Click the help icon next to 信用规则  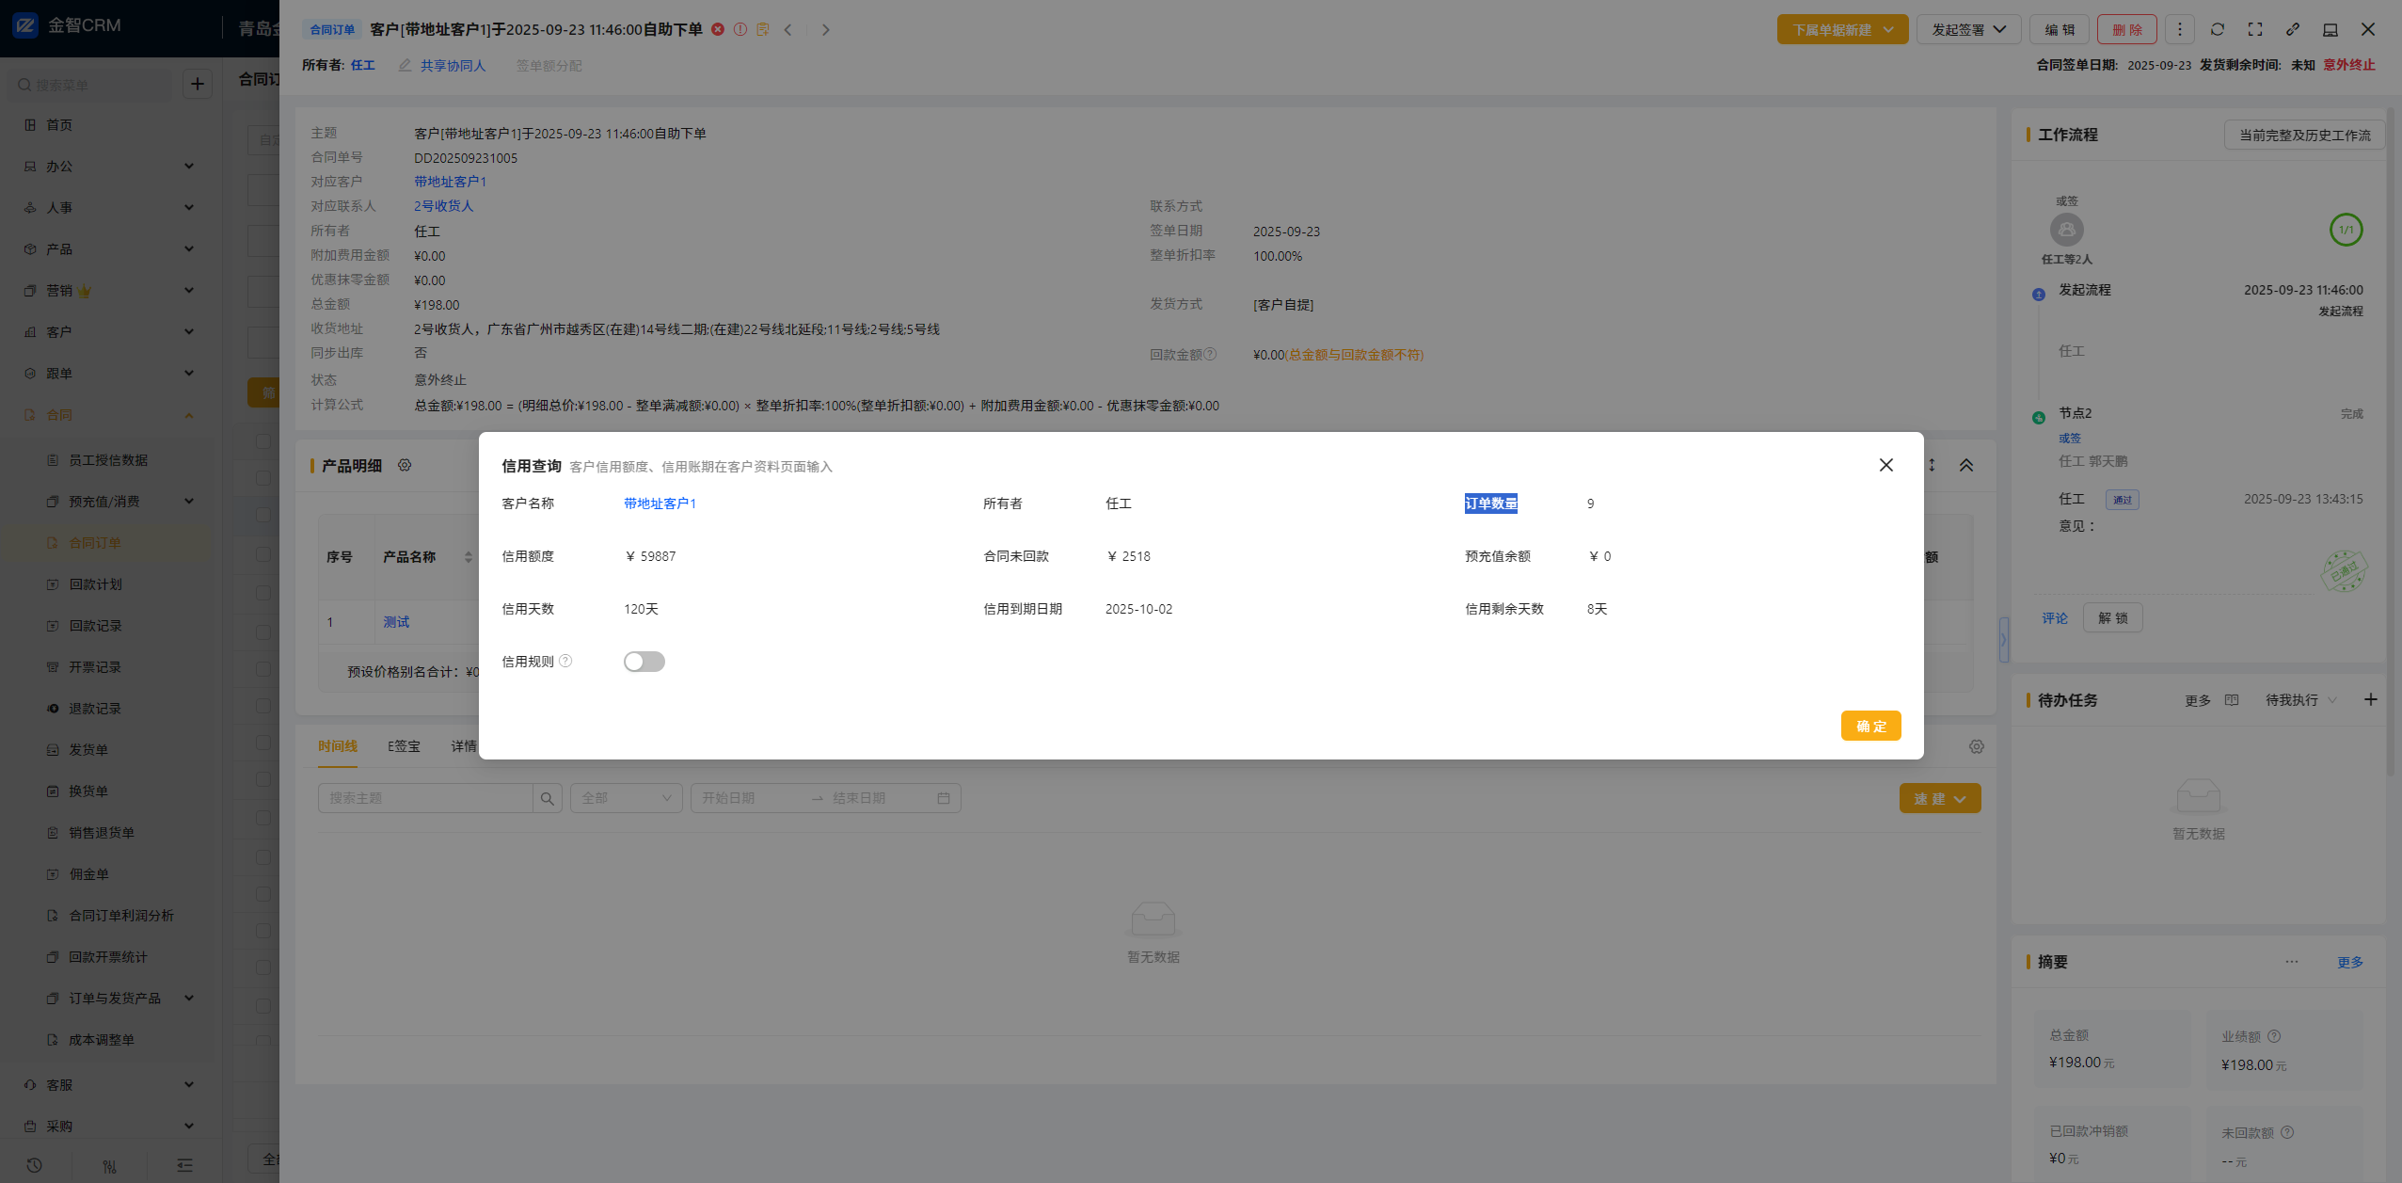click(565, 661)
